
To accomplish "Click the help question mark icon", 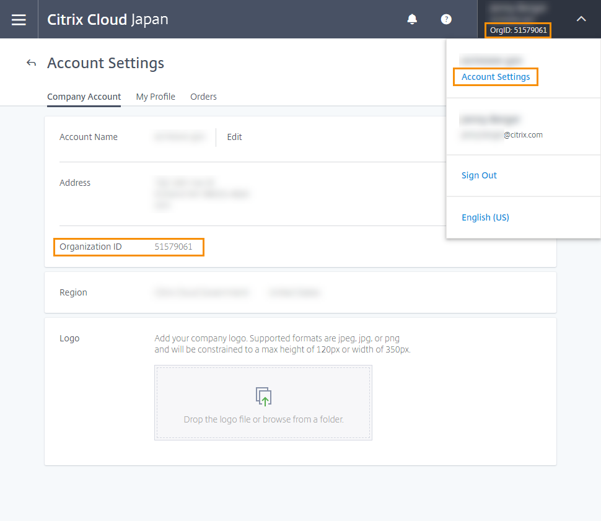I will click(x=446, y=19).
